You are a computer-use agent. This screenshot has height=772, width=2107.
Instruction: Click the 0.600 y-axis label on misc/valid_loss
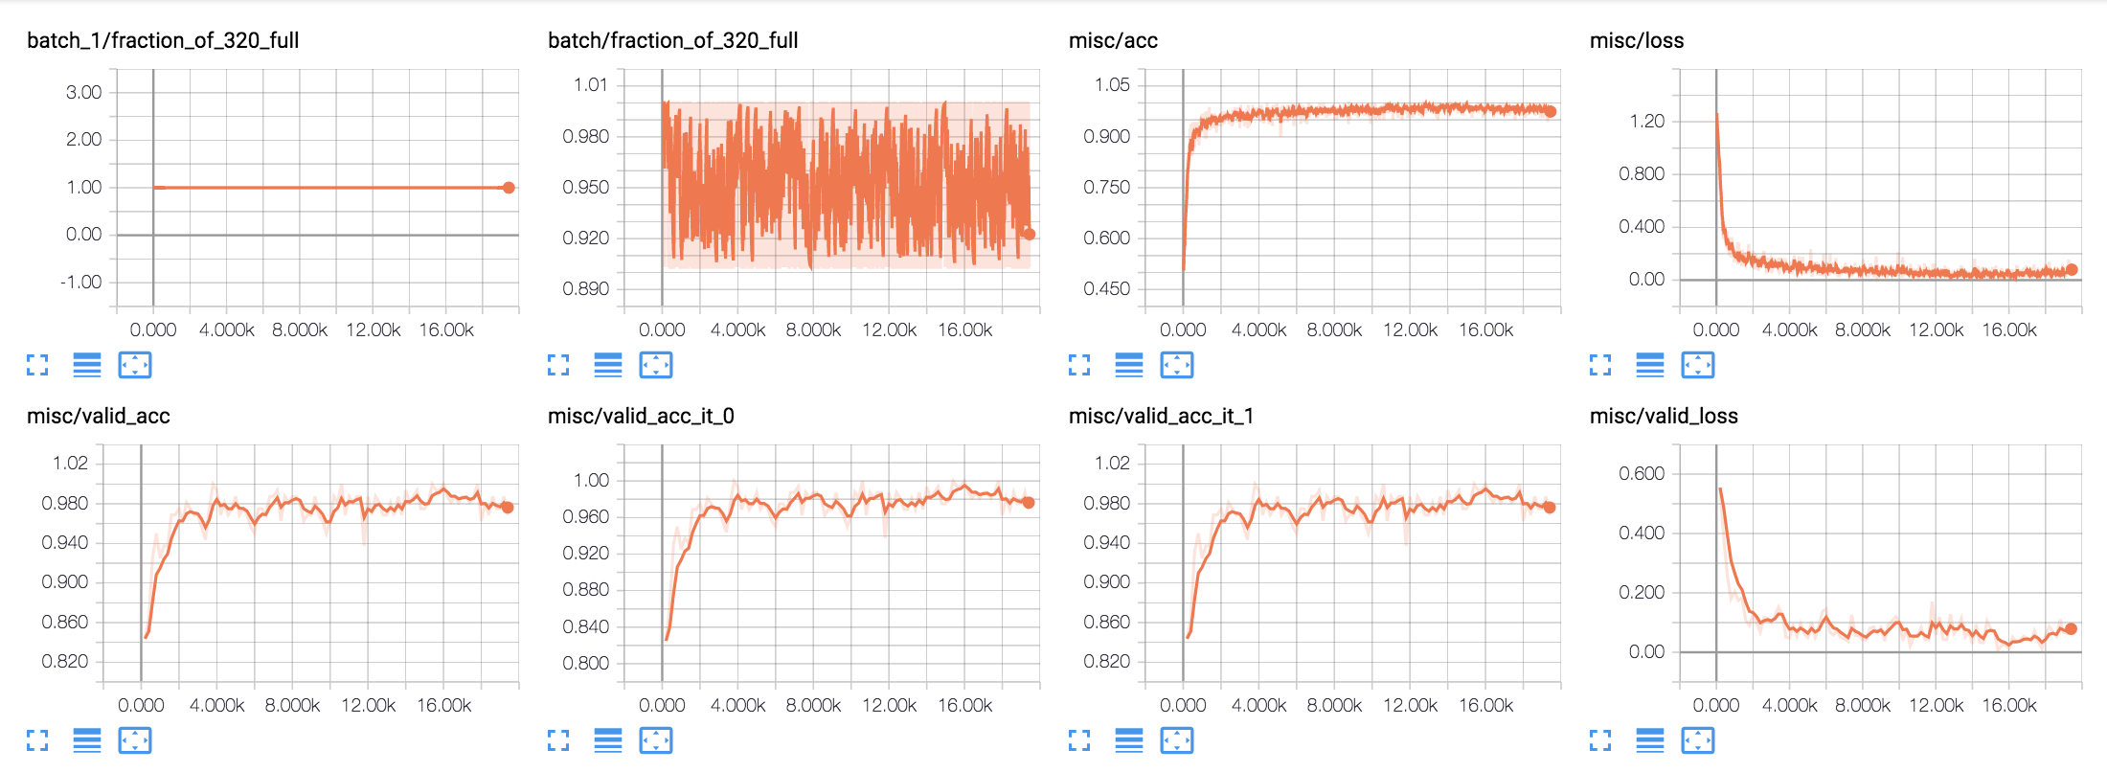1642,473
